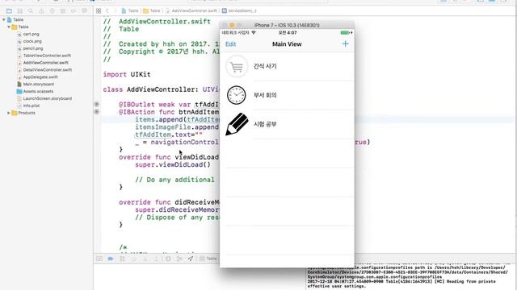
Task: Open the Test navigator icon
Action: 52,10
